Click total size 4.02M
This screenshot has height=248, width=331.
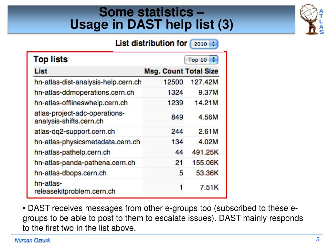click(x=208, y=142)
